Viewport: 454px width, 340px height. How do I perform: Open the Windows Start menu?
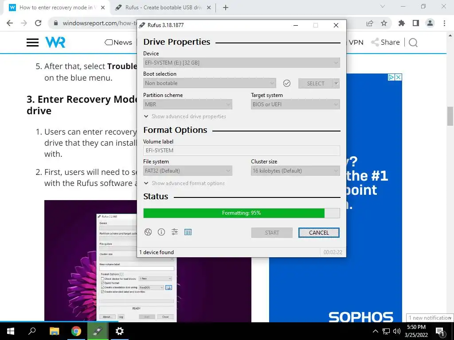click(11, 331)
